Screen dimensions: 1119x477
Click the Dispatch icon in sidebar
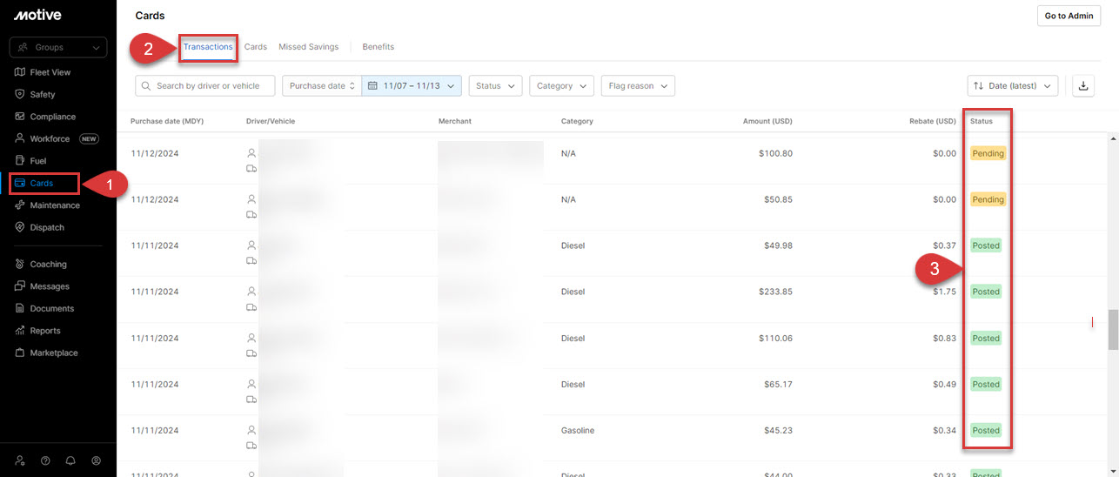pyautogui.click(x=20, y=227)
